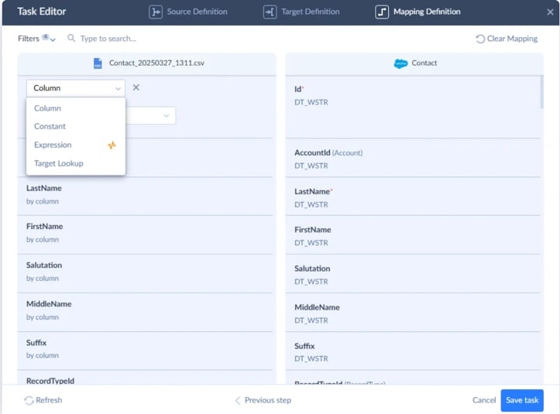Collapse the Column mapping type dropdown
The image size is (560, 414).
(76, 88)
